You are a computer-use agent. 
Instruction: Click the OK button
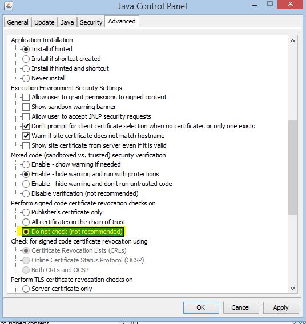pyautogui.click(x=201, y=307)
